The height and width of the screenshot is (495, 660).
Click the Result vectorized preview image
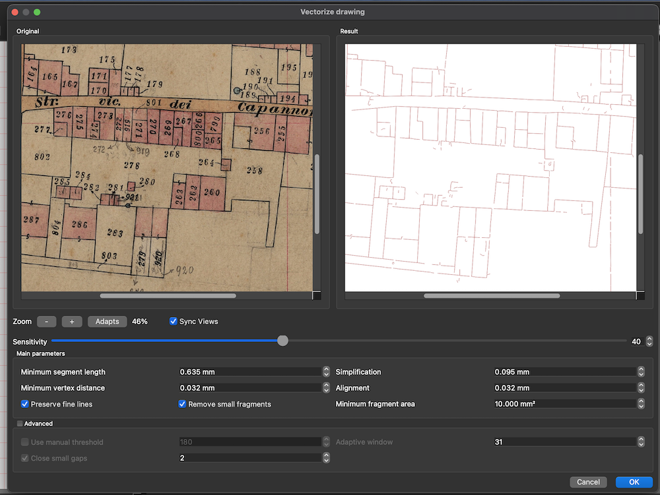coord(490,167)
